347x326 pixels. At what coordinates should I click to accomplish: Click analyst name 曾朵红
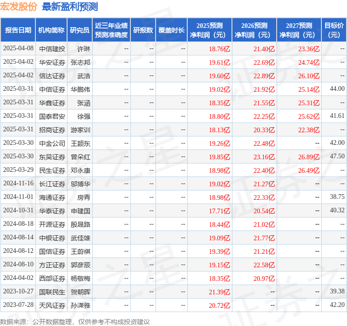[x=81, y=157]
